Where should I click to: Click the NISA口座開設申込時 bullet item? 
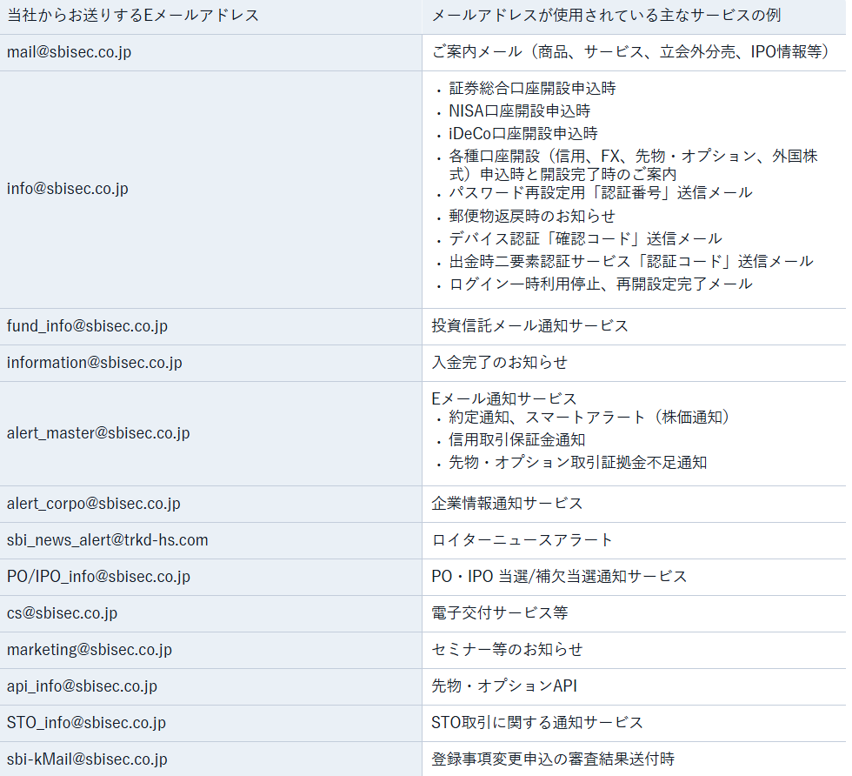[520, 111]
